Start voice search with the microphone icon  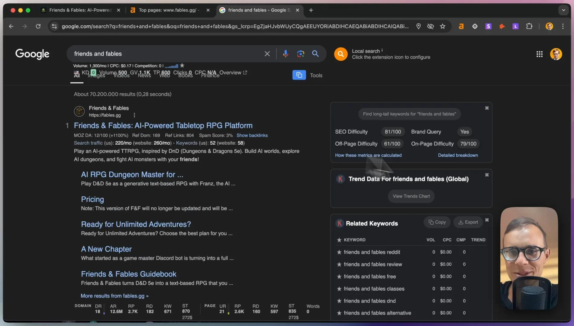click(x=285, y=54)
